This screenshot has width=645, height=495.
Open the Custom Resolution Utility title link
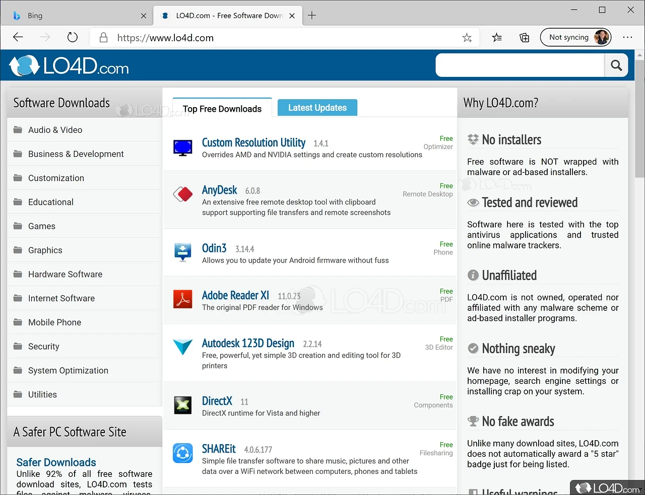(253, 143)
